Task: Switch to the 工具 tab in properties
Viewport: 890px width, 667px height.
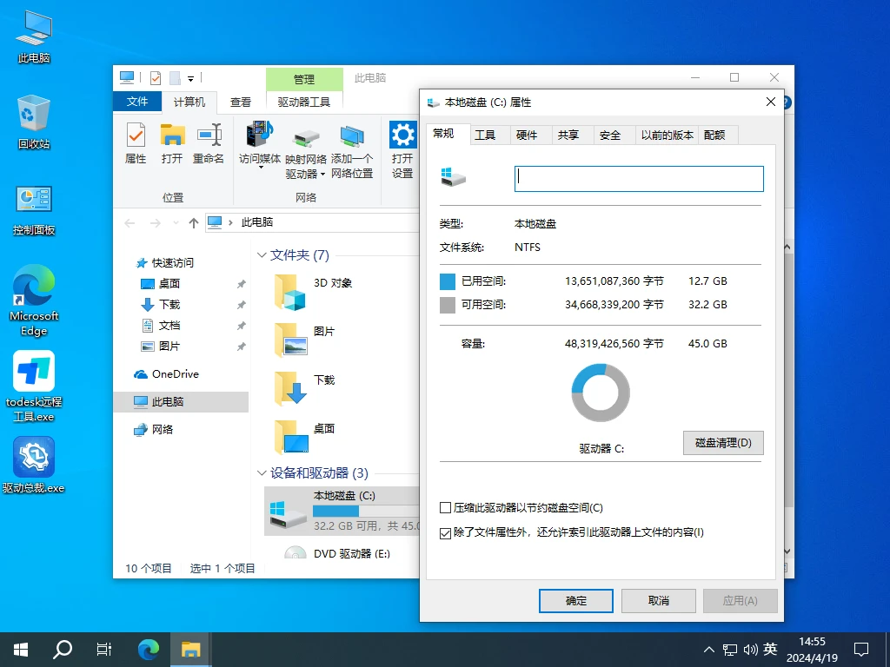Action: click(485, 135)
